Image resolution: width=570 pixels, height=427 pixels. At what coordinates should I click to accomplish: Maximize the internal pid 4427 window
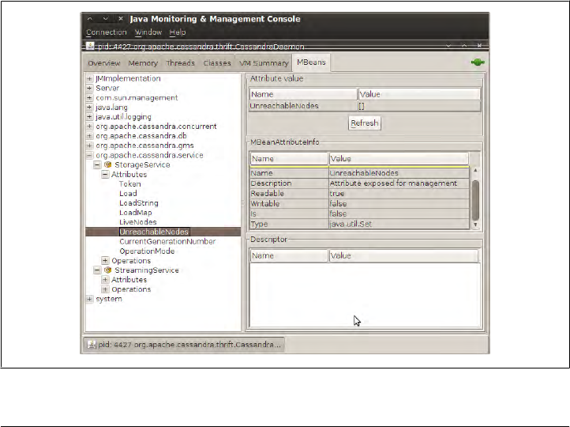pyautogui.click(x=464, y=46)
